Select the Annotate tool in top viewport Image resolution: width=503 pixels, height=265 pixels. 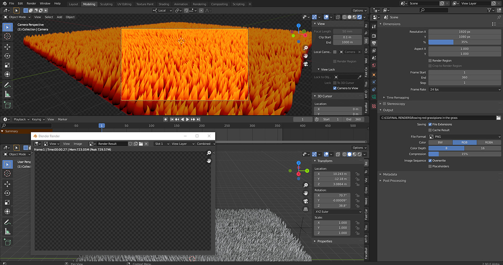(x=7, y=85)
